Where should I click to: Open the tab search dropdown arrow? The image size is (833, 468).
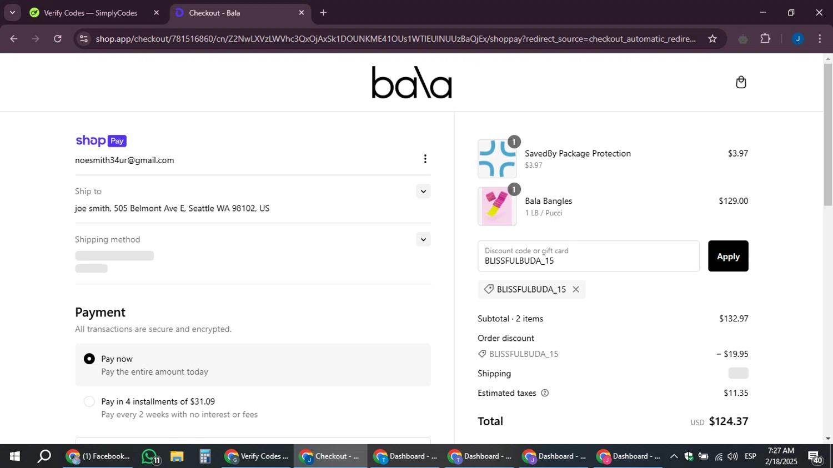[12, 12]
